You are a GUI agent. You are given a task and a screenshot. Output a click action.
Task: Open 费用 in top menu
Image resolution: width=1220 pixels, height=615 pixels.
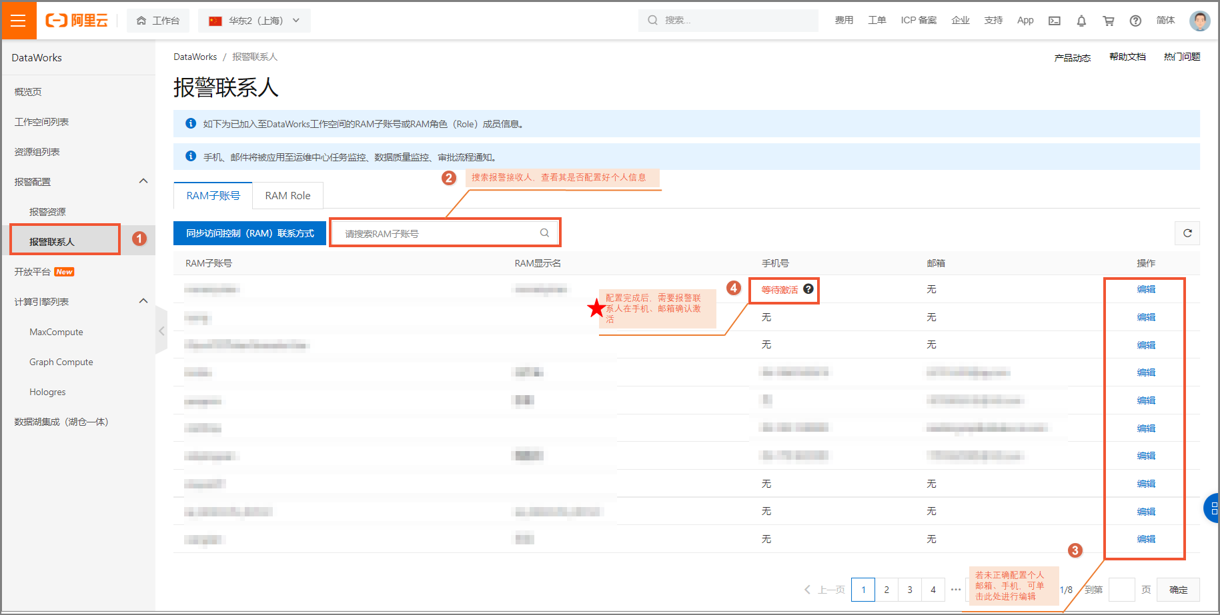coord(844,21)
